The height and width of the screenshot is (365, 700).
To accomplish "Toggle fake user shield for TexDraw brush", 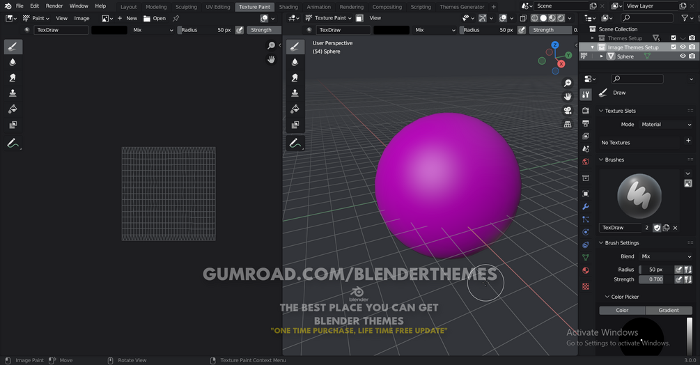I will [657, 228].
